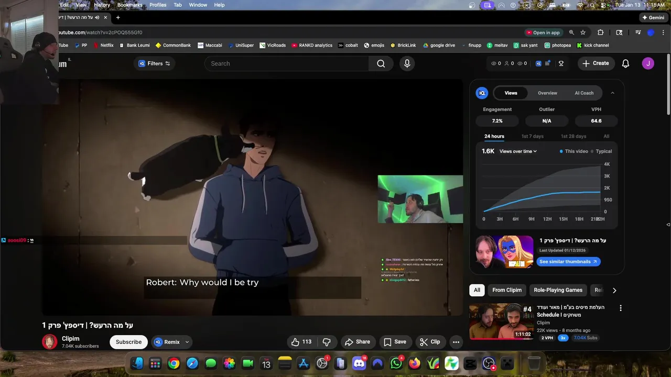Open the vidIQ Filters dropdown
Image resolution: width=671 pixels, height=377 pixels.
pos(154,63)
